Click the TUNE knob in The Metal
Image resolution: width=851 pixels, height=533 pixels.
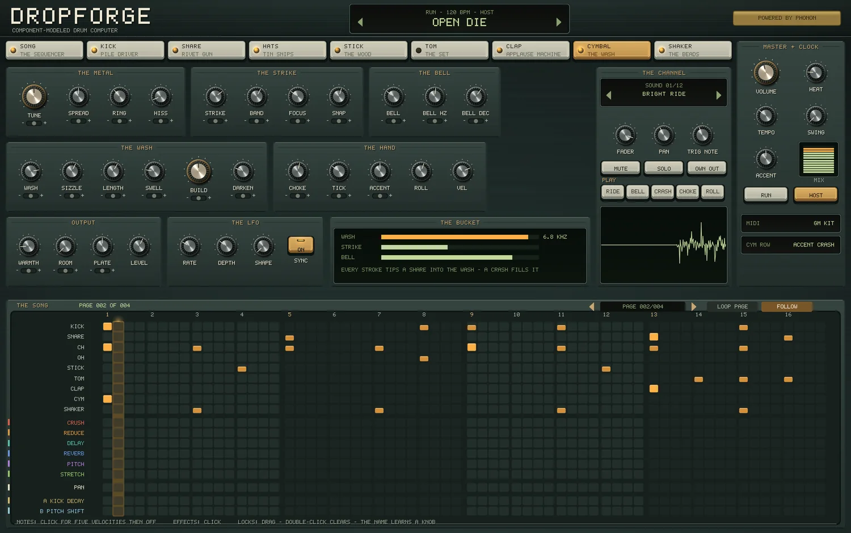[34, 97]
